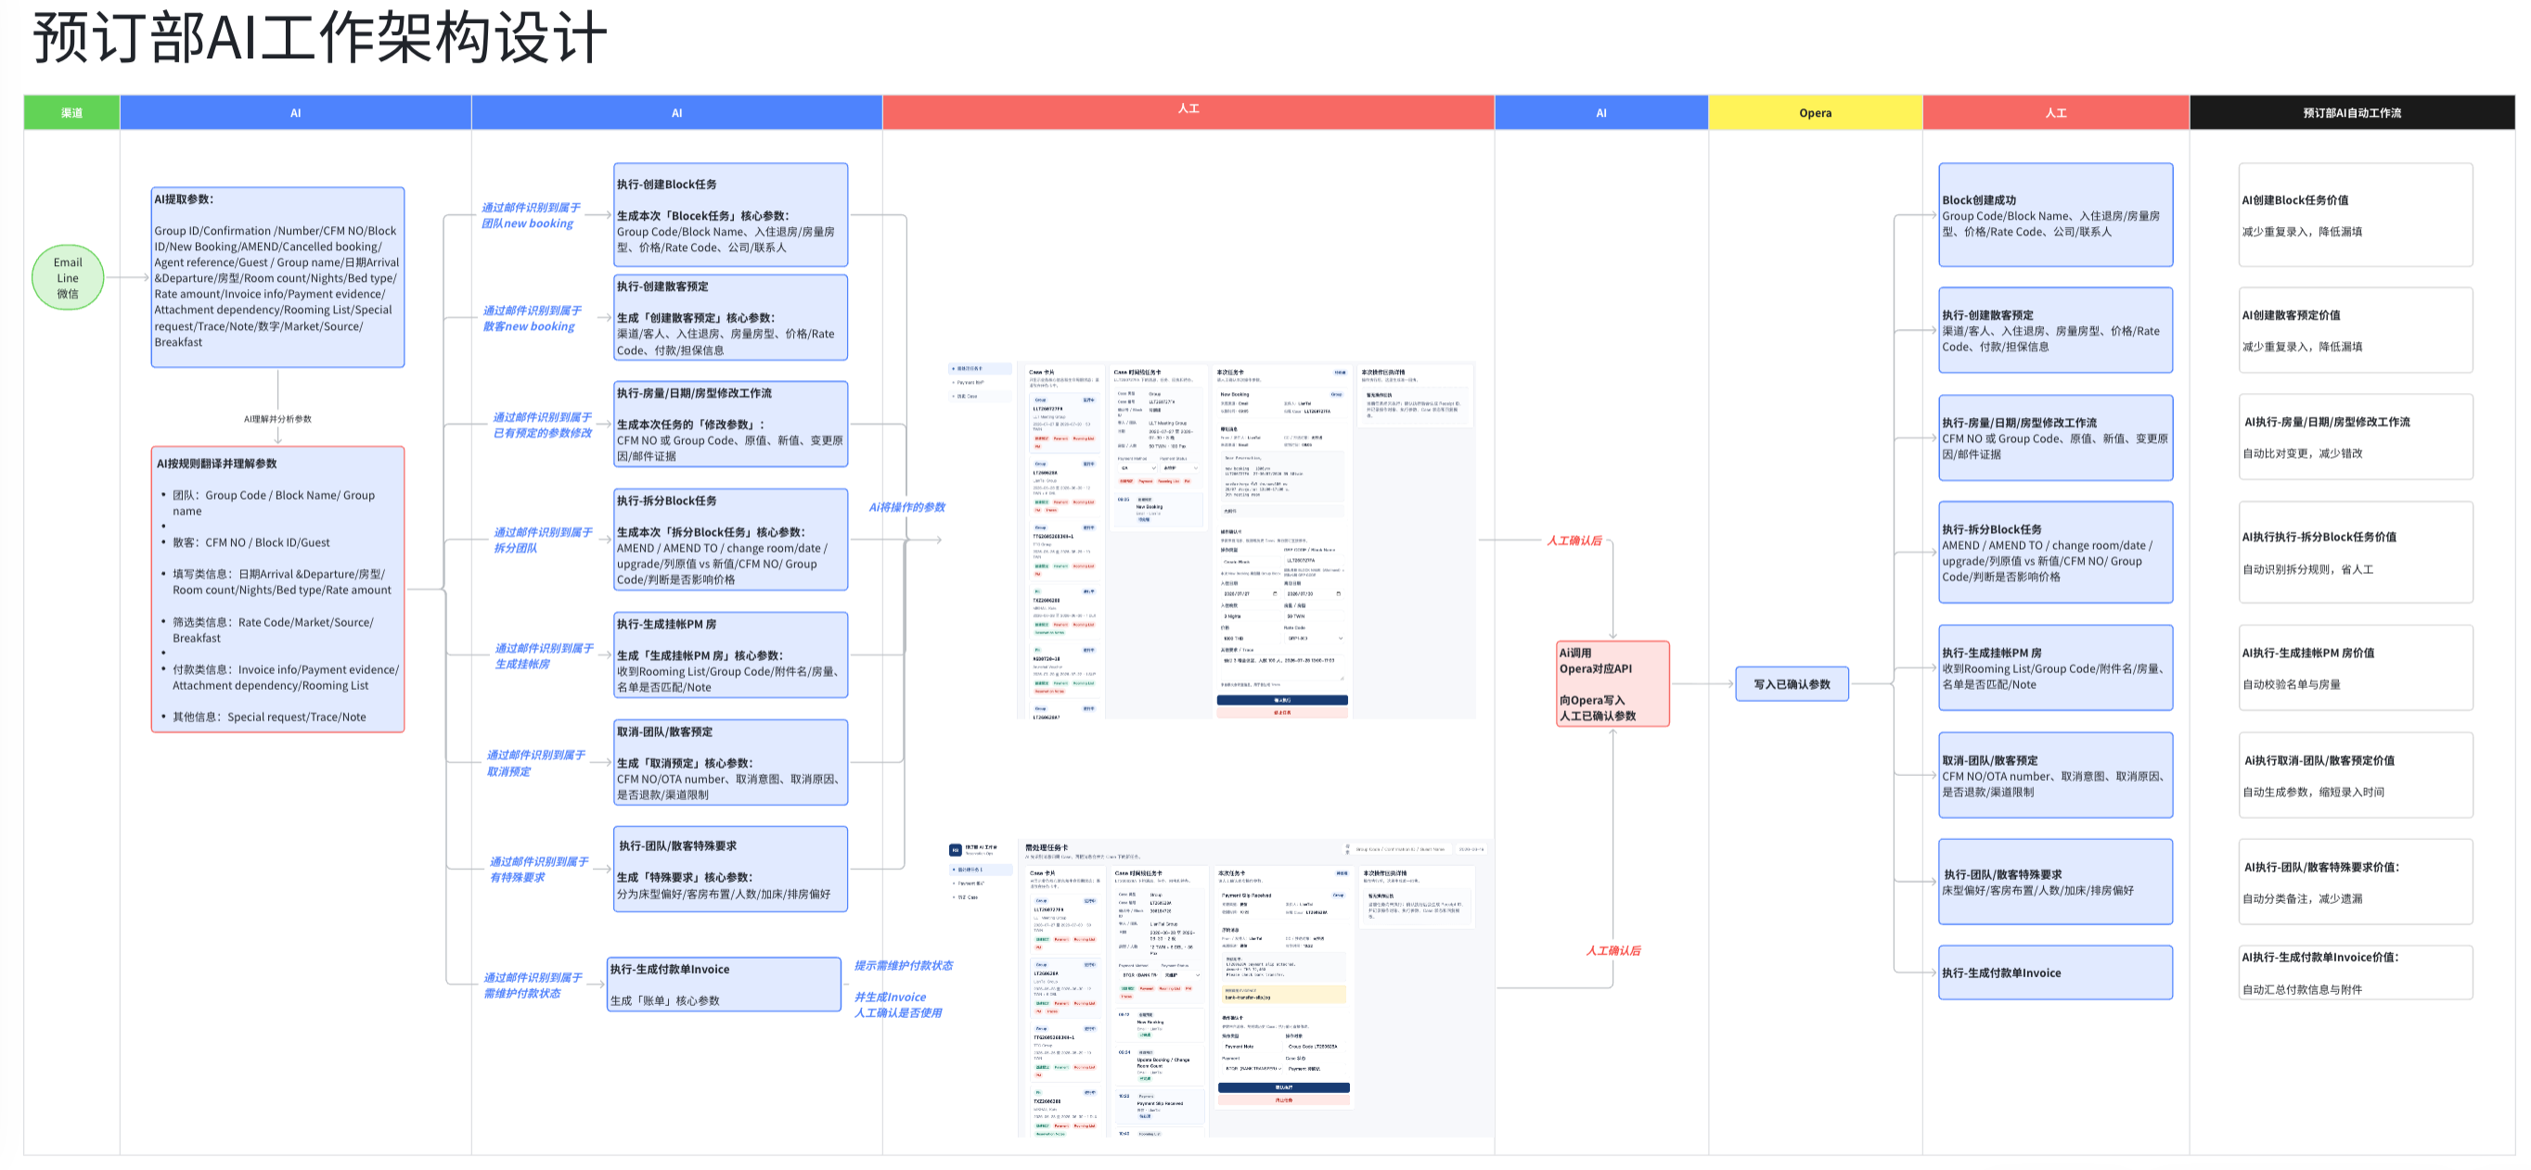2531x1170 pixels.
Task: Click 执行-创建散客预定 box beside AI创建散客预定价值
Action: 2055,331
